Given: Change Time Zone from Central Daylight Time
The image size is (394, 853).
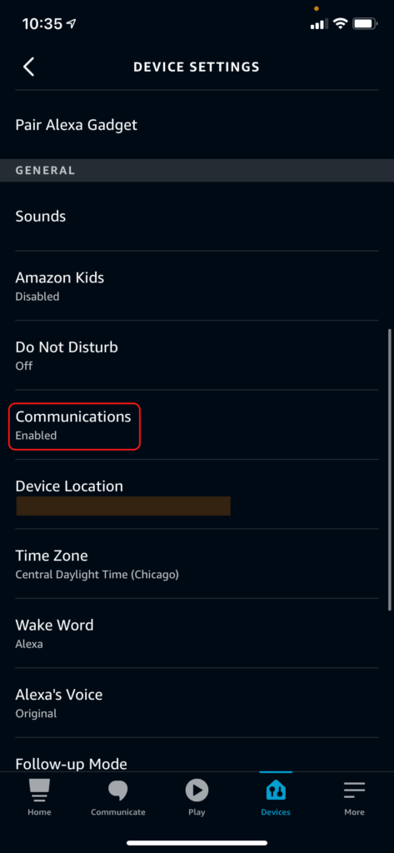Looking at the screenshot, I should [x=197, y=564].
